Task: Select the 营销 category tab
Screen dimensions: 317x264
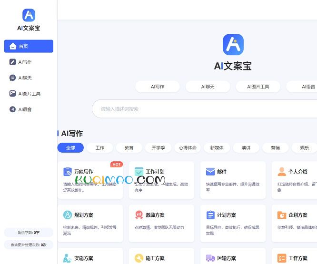Action: coord(276,147)
